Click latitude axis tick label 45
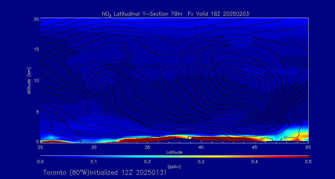335x179 pixels. tap(255, 147)
